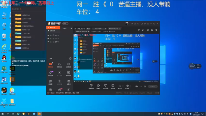Expand microphone options arrow next to 麦克风

pos(123,86)
